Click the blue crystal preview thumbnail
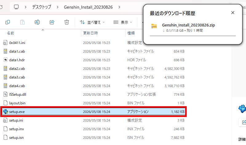Viewport: 246px width, 145px height. (x=242, y=109)
